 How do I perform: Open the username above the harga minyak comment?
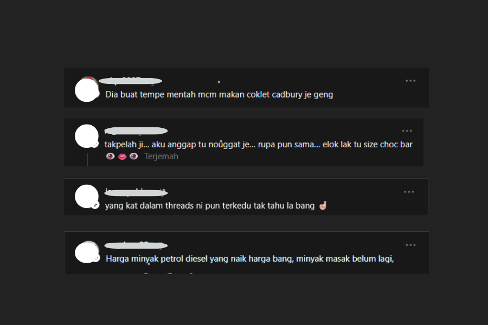[136, 246]
